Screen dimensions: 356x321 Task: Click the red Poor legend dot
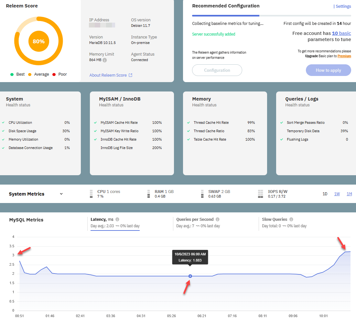54,74
